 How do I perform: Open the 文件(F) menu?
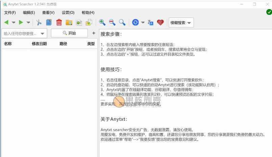click(10, 12)
